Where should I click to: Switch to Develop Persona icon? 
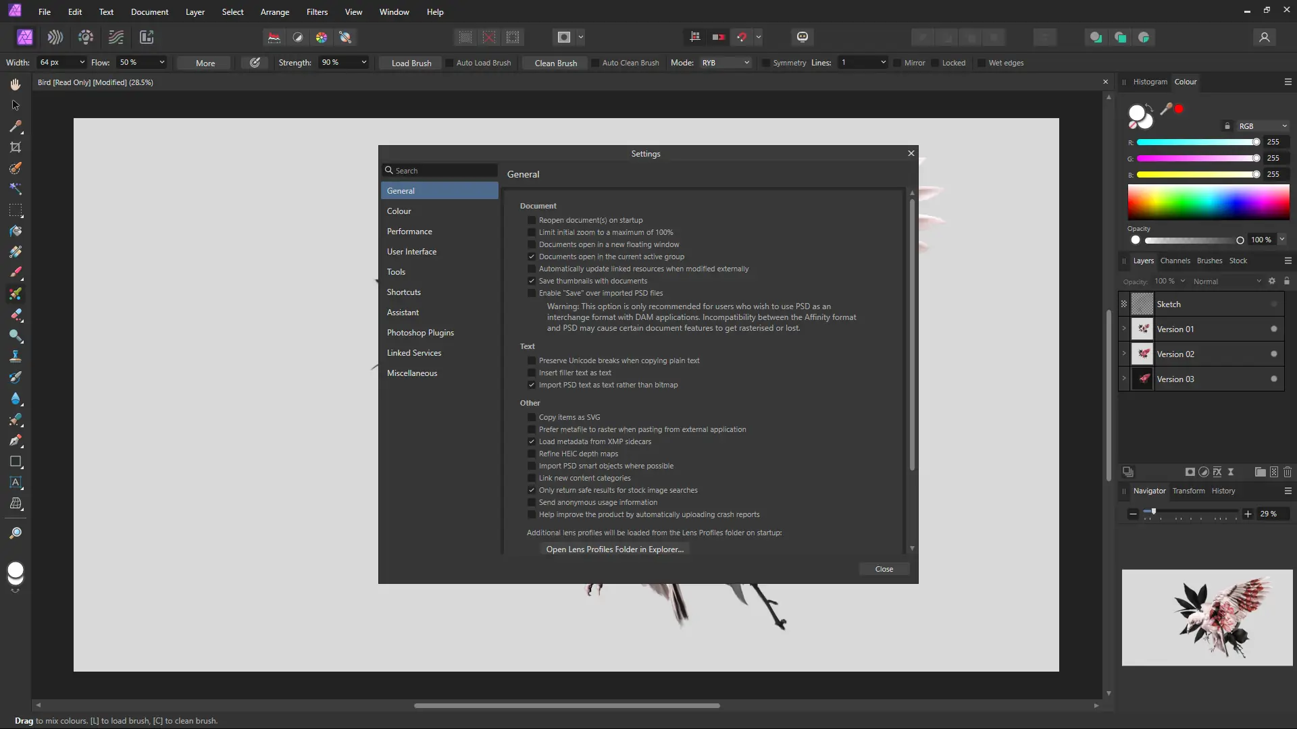point(86,37)
